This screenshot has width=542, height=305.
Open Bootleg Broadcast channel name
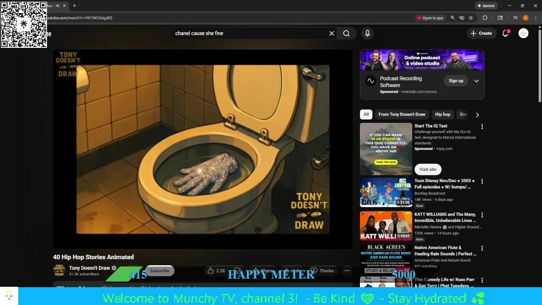[x=430, y=194]
